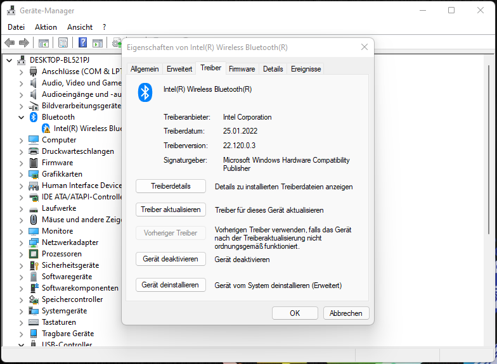Click the Tragbare Geräte device icon

pos(33,334)
